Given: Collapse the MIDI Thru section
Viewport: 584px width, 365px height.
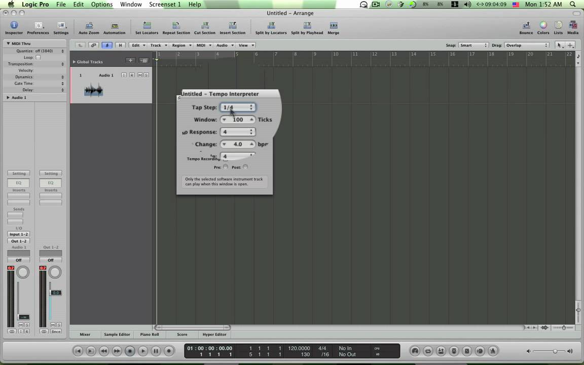Looking at the screenshot, I should (8, 44).
